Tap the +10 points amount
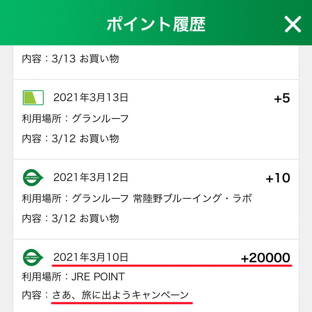The width and height of the screenshot is (312, 312). 278,178
